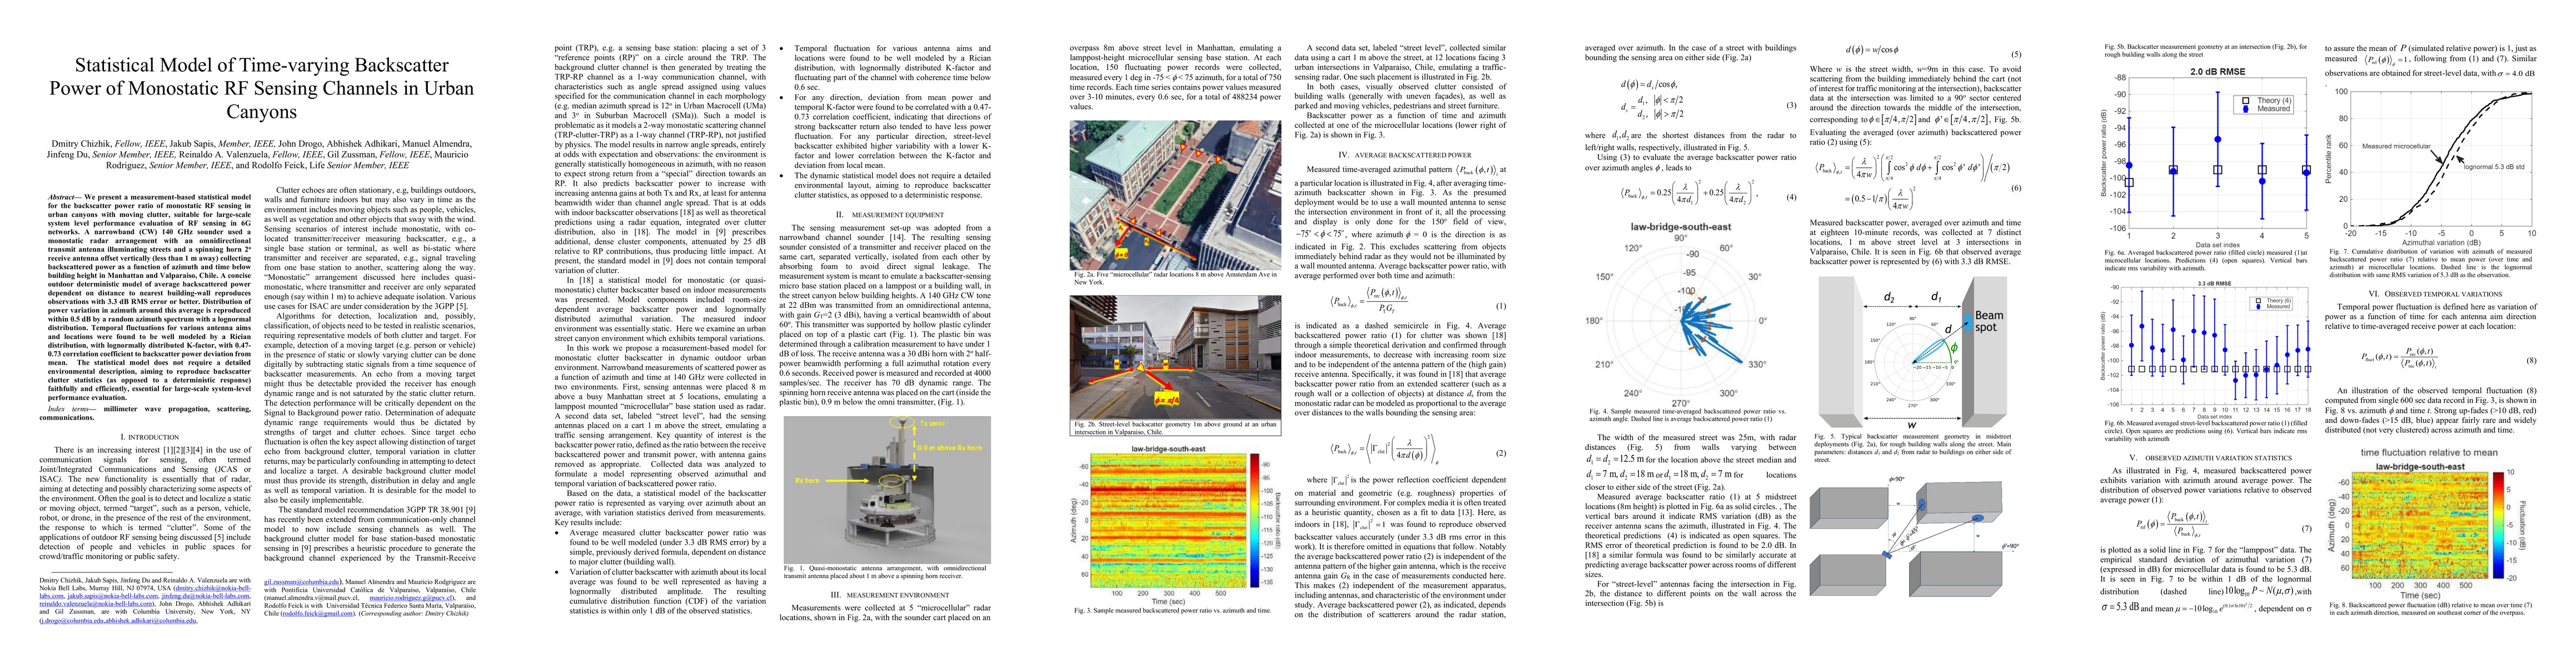Click the reinaldo.valenzuela@nokia-bell-labs.com email link
Image resolution: width=2576 pixels, height=667 pixels.
point(96,604)
